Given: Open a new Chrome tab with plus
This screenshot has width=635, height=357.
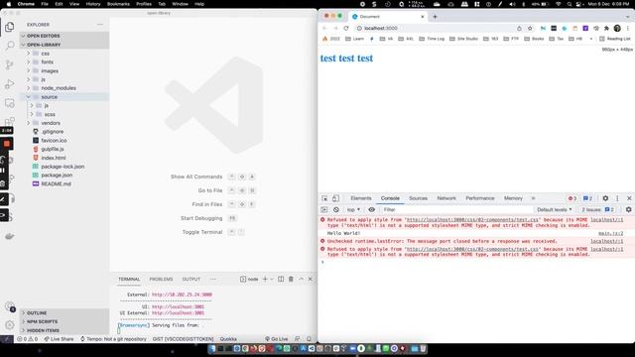Looking at the screenshot, I should click(x=435, y=17).
